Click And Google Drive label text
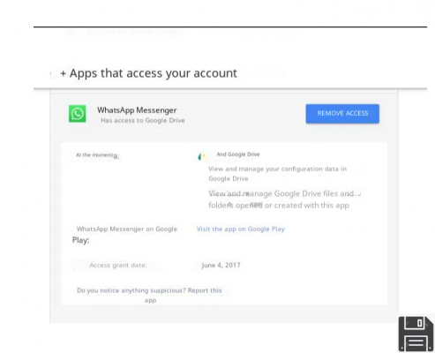 (x=238, y=154)
